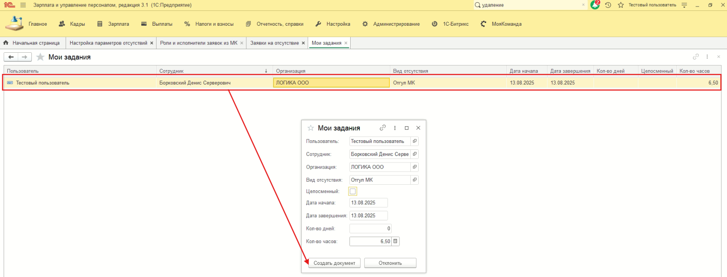Open the Сотрудник field's open-reference button

[414, 154]
